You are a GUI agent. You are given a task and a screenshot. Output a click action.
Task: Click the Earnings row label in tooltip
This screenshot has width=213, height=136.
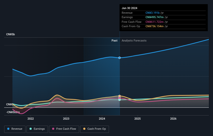coord(127,17)
